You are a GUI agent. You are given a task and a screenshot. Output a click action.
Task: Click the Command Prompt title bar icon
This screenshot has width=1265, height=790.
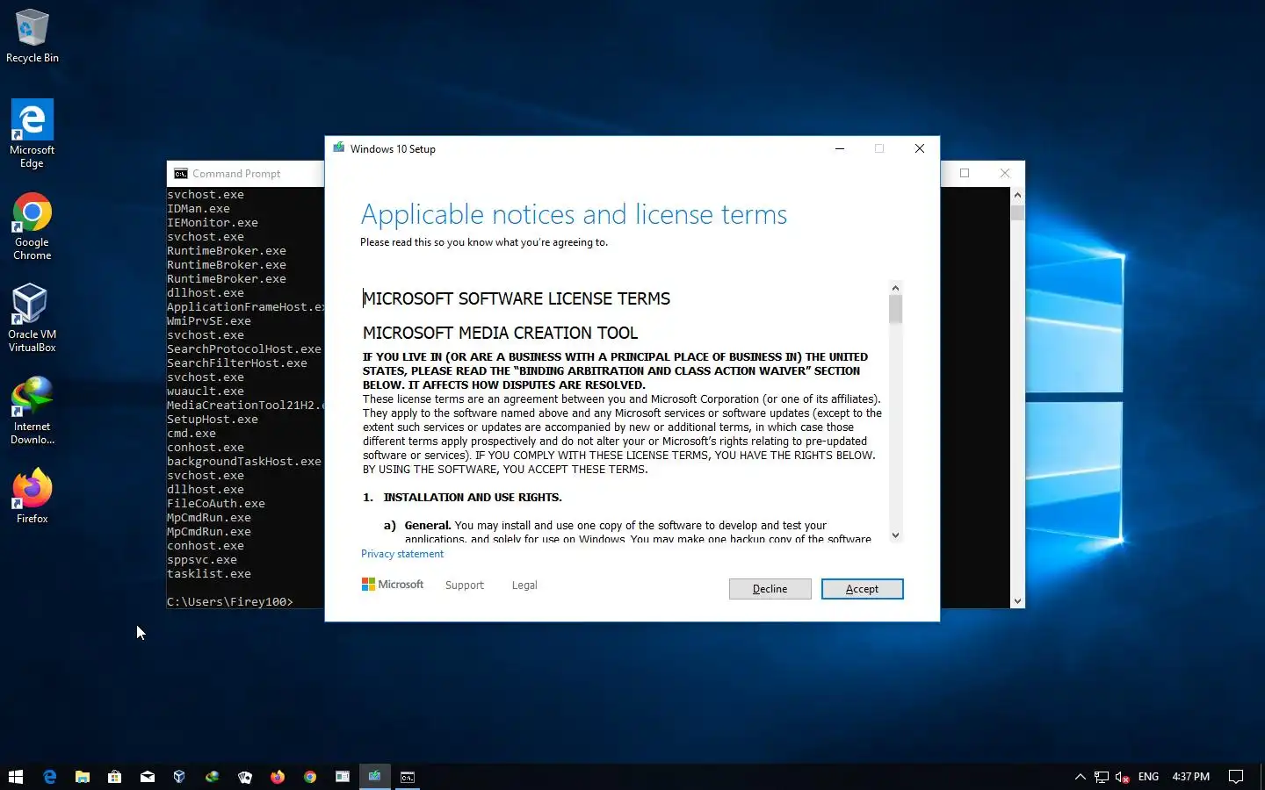point(181,174)
